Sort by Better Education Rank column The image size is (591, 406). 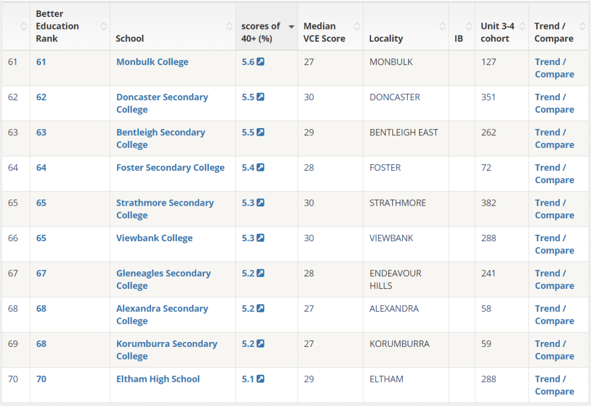pos(69,26)
